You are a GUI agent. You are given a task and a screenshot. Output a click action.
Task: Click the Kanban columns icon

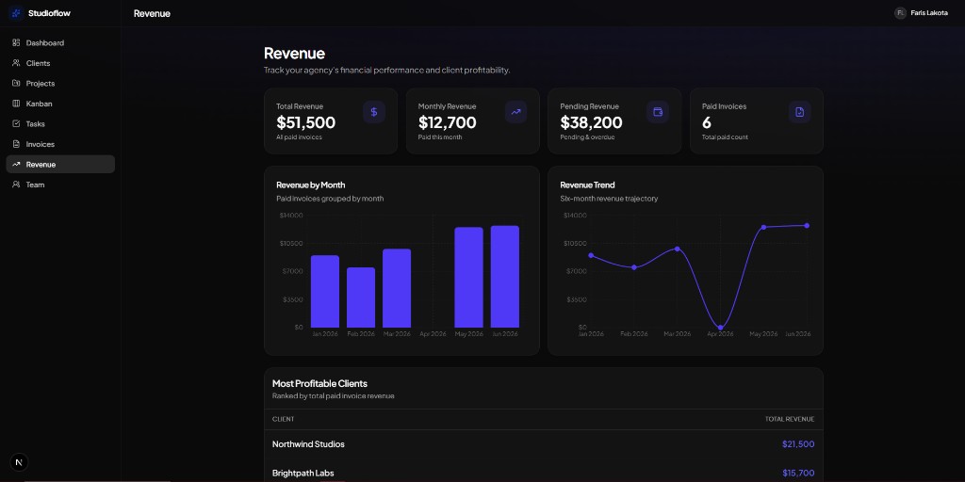(16, 104)
